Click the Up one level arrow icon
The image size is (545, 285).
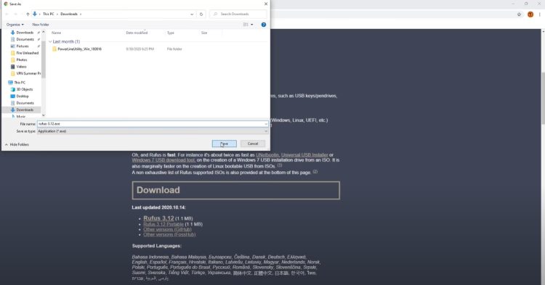(28, 15)
